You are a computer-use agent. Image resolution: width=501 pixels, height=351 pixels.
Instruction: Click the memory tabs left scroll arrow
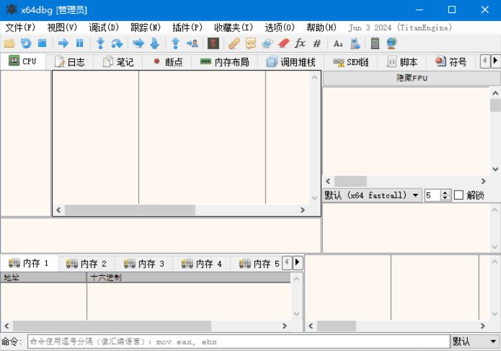287,262
